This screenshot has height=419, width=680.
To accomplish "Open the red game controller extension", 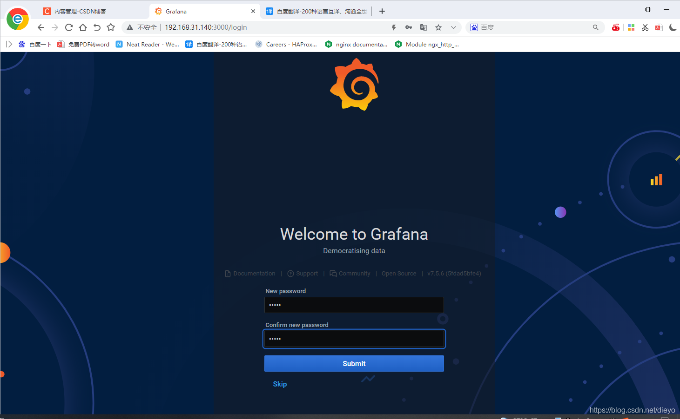I will (x=616, y=27).
